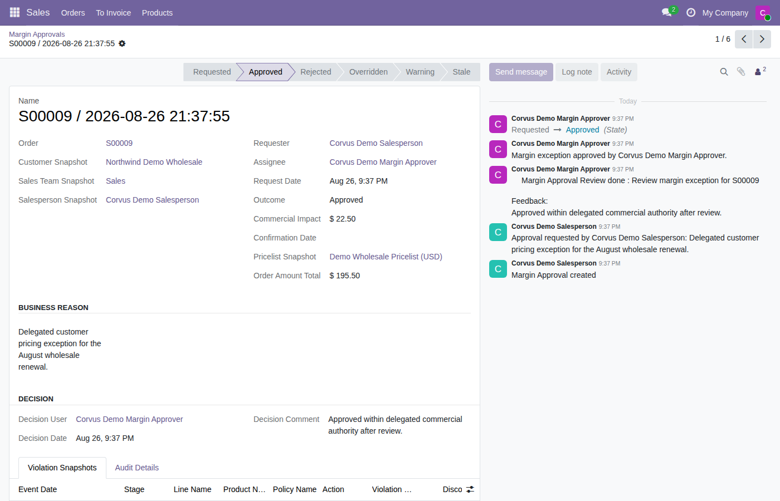Open the Margin Approvals breadcrumb link
The image size is (780, 501).
pos(37,35)
